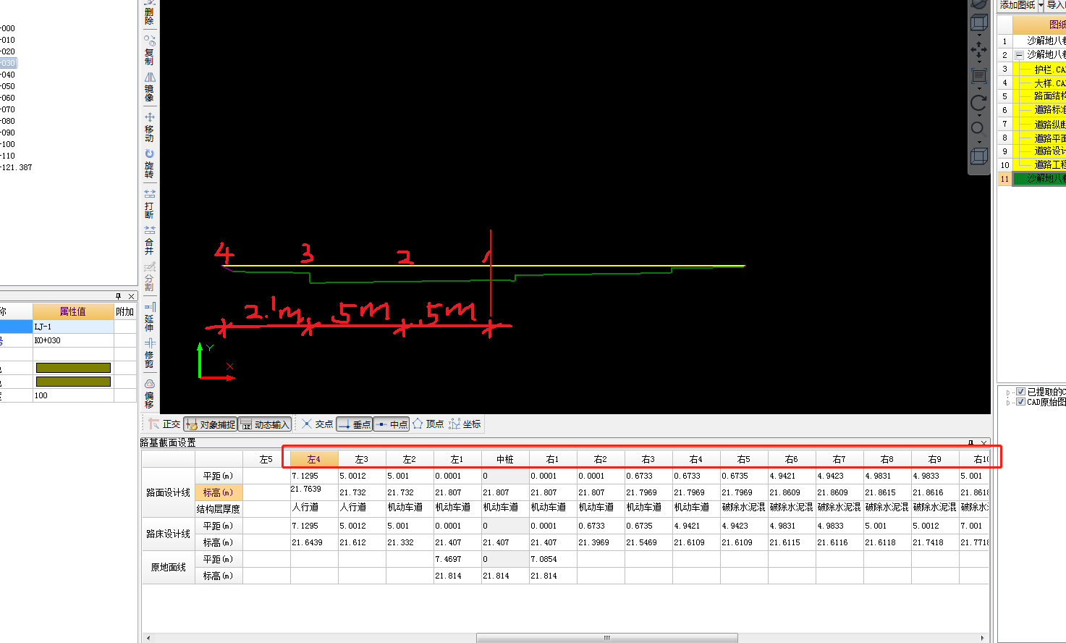The height and width of the screenshot is (643, 1066).
Task: Select the 右5 column header
Action: (x=744, y=459)
